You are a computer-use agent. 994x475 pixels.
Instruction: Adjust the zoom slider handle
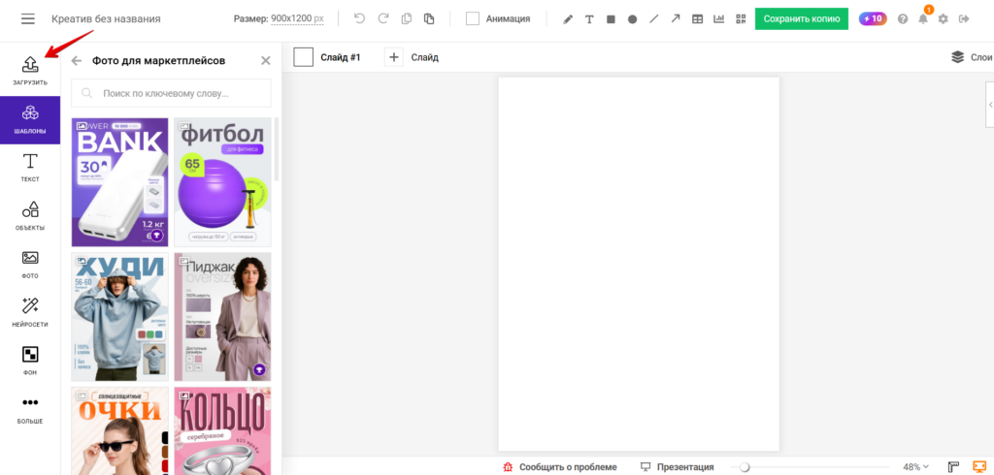click(745, 467)
